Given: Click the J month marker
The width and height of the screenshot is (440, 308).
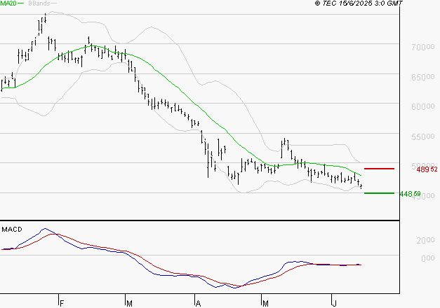Looking at the screenshot, I should 334,303.
